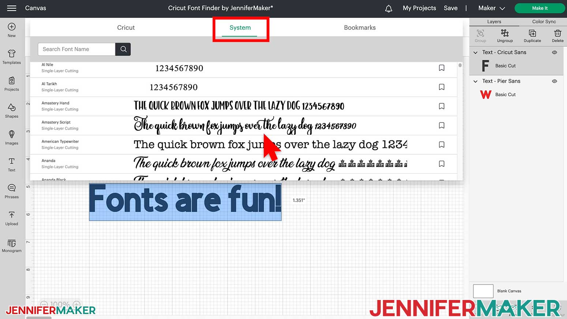Open the Upload tool
This screenshot has height=319, width=567.
click(x=12, y=218)
